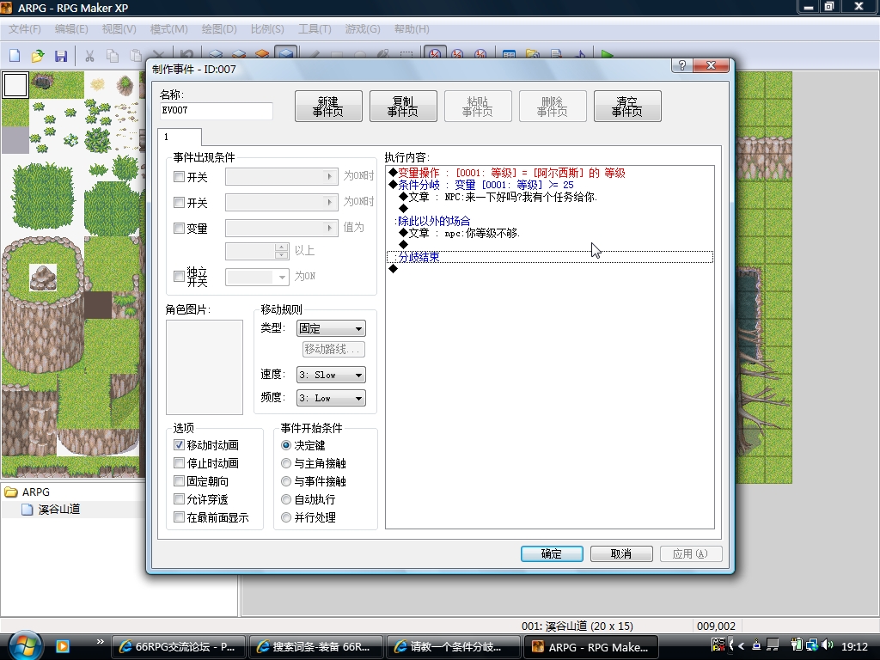Check the 允许穿透 option
Image resolution: width=880 pixels, height=660 pixels.
point(179,499)
